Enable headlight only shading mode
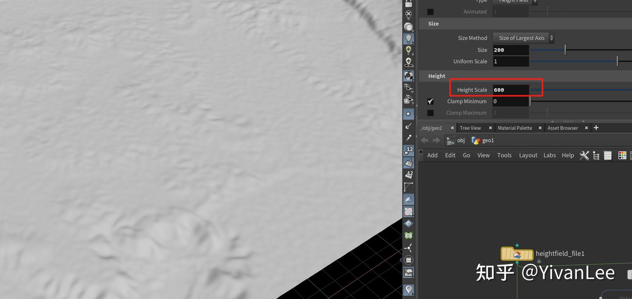This screenshot has height=299, width=632. 408,27
